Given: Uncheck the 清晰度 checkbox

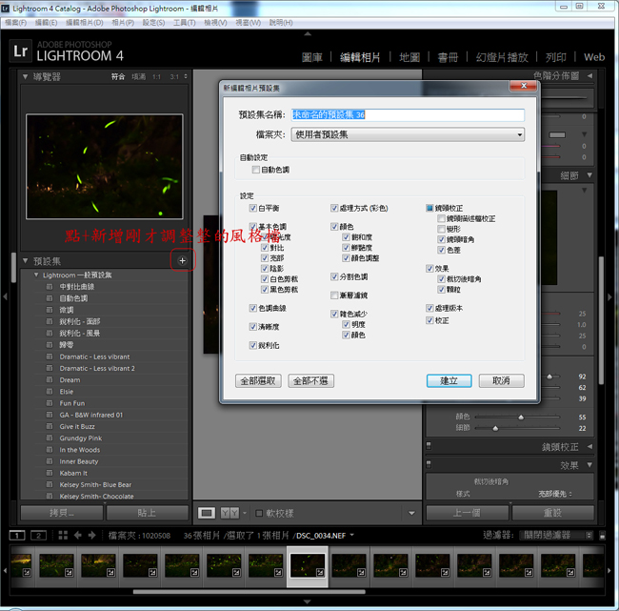Looking at the screenshot, I should pos(253,326).
